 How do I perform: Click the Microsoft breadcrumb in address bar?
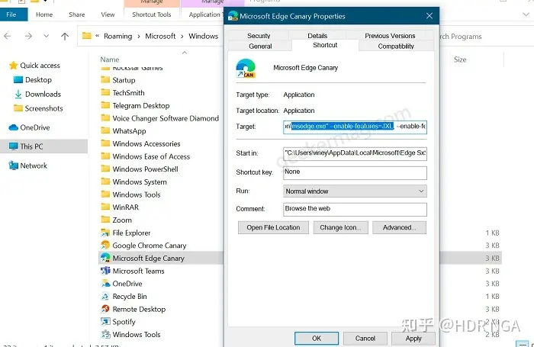tap(160, 36)
